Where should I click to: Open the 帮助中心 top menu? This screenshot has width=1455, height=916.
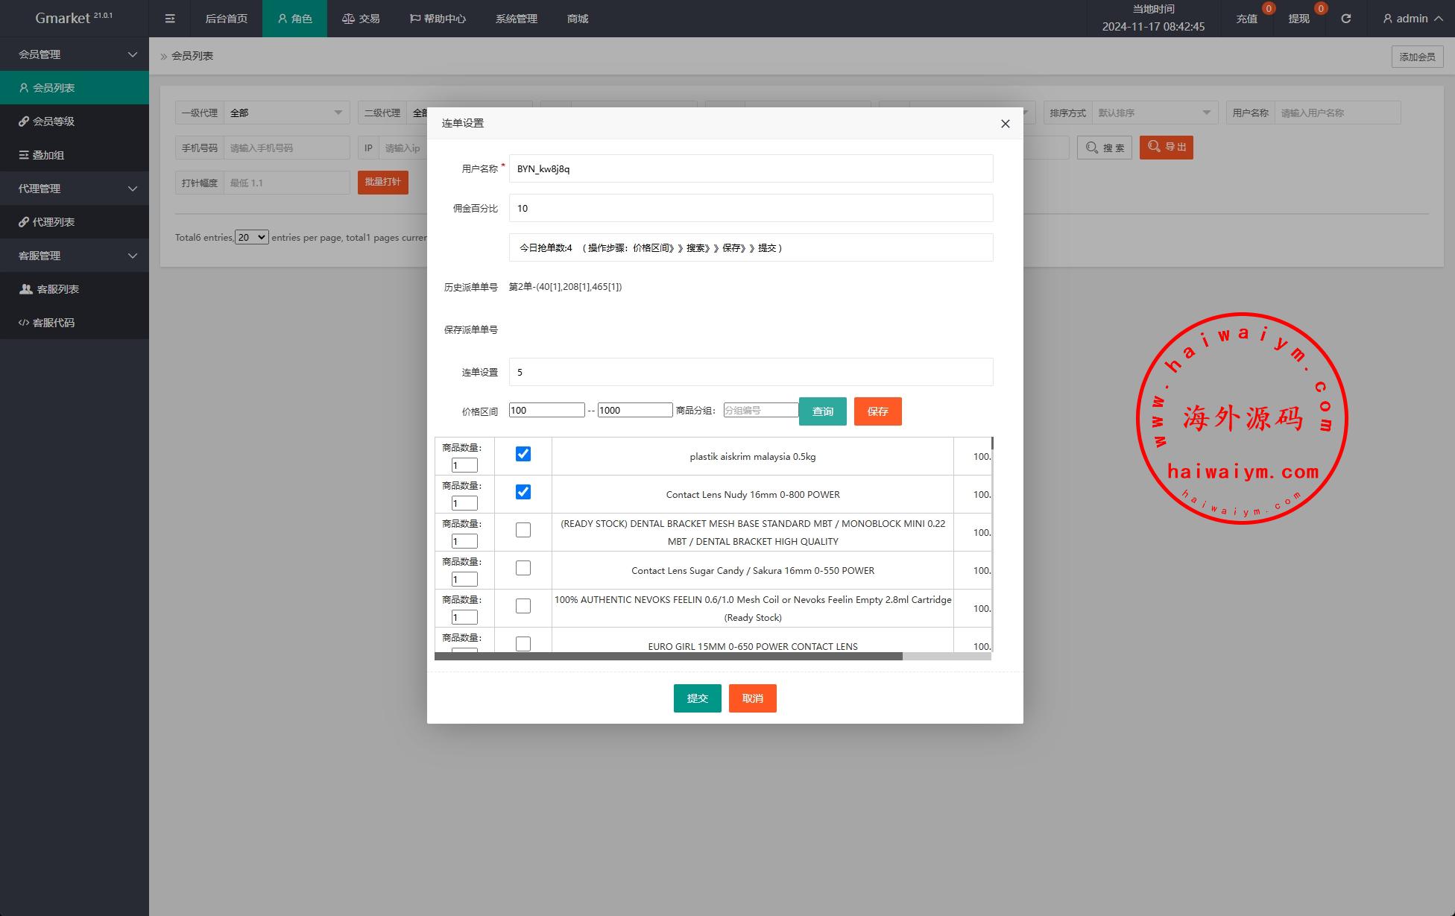pos(438,19)
